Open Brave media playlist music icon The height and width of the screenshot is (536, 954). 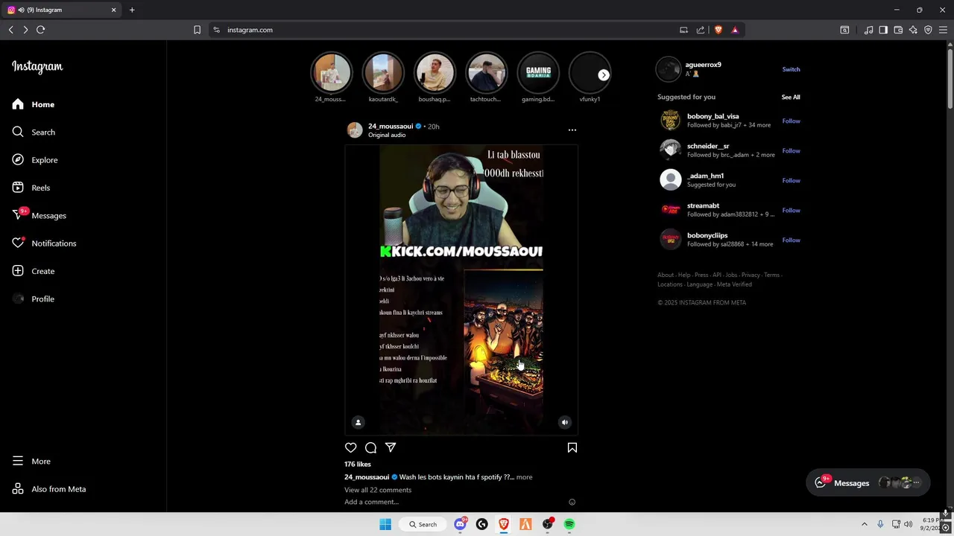[868, 30]
